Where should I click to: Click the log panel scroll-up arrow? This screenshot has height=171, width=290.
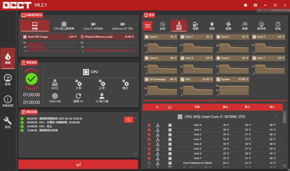click(x=136, y=118)
